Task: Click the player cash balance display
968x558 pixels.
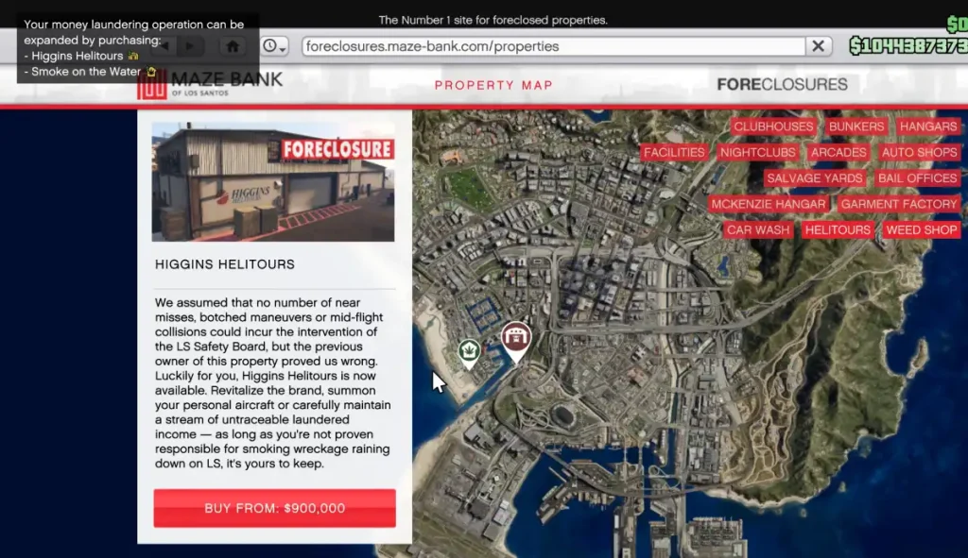Action: [908, 45]
